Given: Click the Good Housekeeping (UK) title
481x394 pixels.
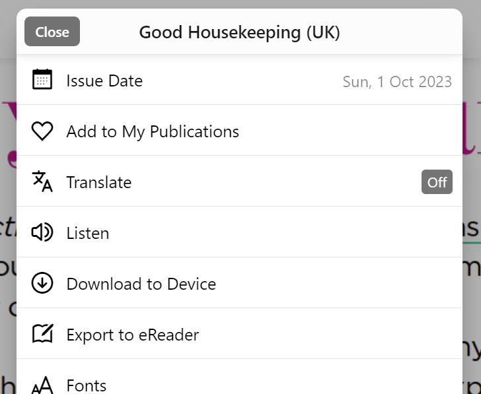Looking at the screenshot, I should [x=239, y=32].
